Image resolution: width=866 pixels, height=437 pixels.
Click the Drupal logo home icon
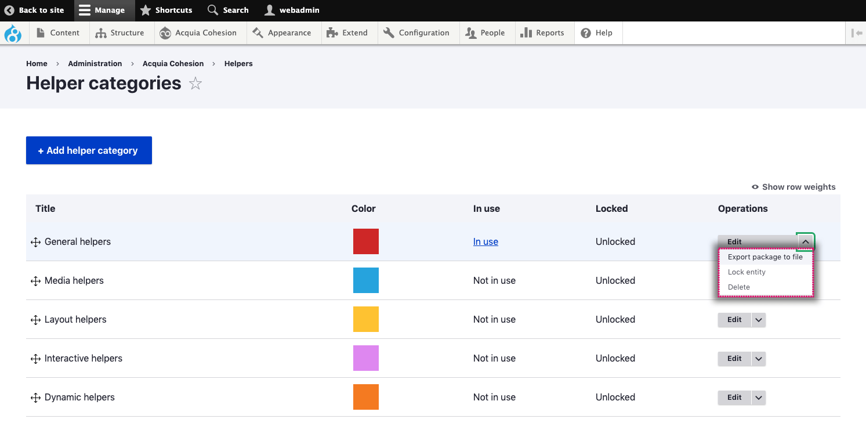click(13, 33)
